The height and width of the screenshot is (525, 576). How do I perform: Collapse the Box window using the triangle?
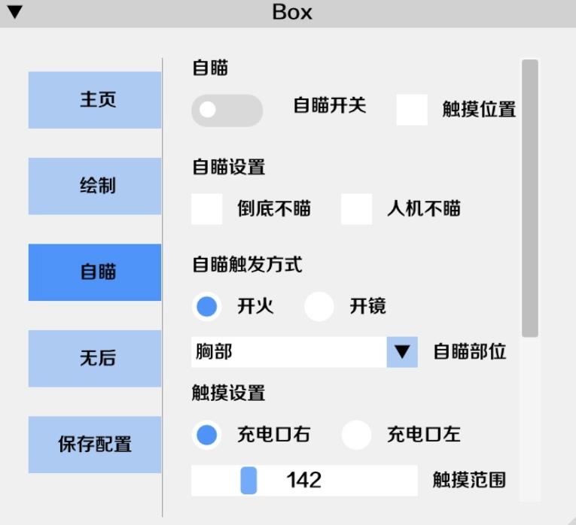[x=15, y=12]
